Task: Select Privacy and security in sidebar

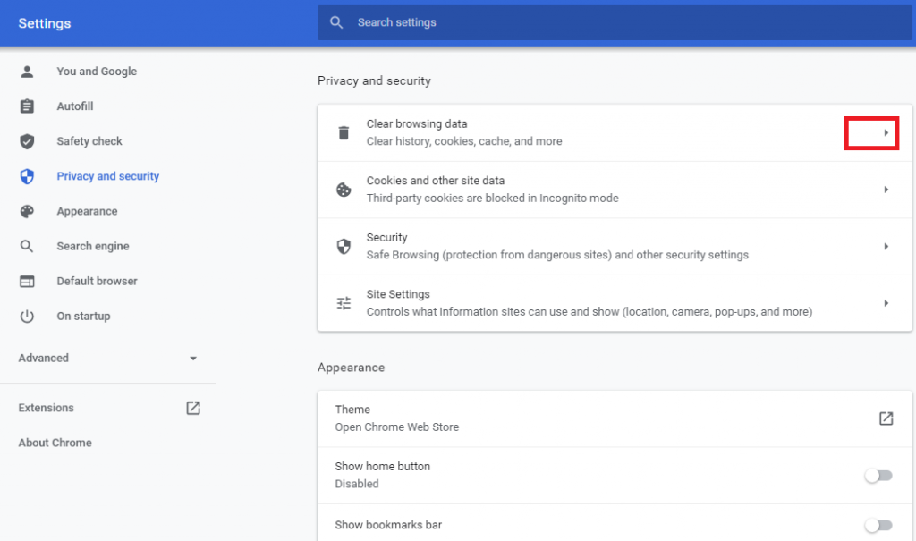Action: pyautogui.click(x=107, y=176)
